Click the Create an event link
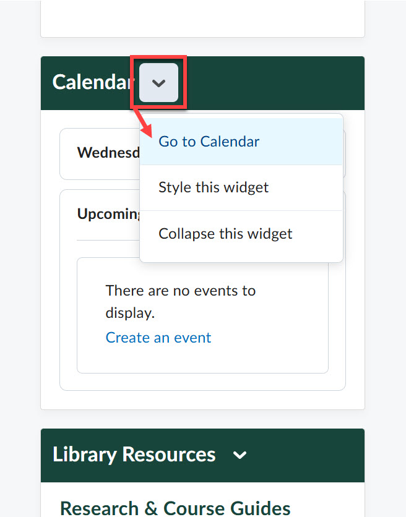 [x=158, y=338]
